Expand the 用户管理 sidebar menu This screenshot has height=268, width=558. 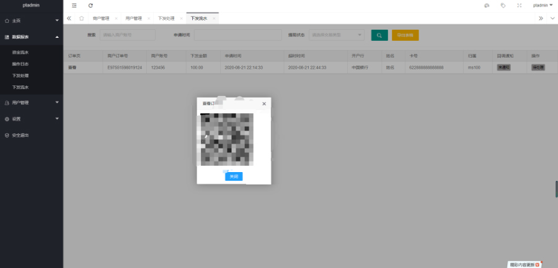point(31,103)
